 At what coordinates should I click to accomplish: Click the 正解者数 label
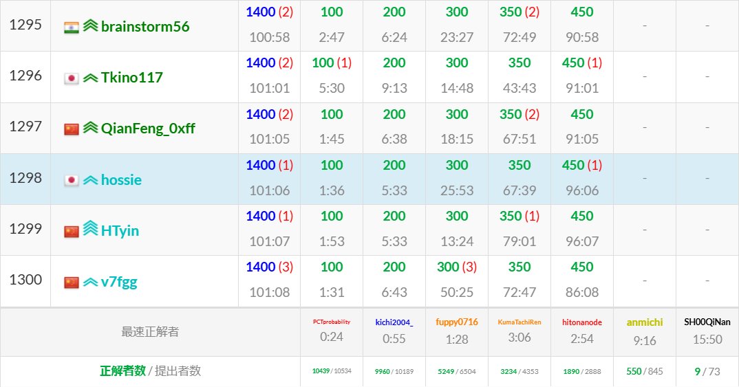click(x=122, y=371)
